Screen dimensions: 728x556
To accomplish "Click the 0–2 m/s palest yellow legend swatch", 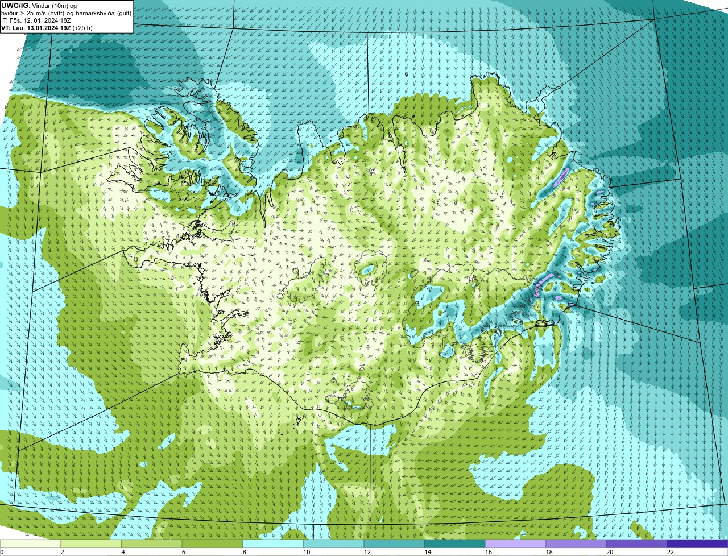I will click(x=30, y=543).
